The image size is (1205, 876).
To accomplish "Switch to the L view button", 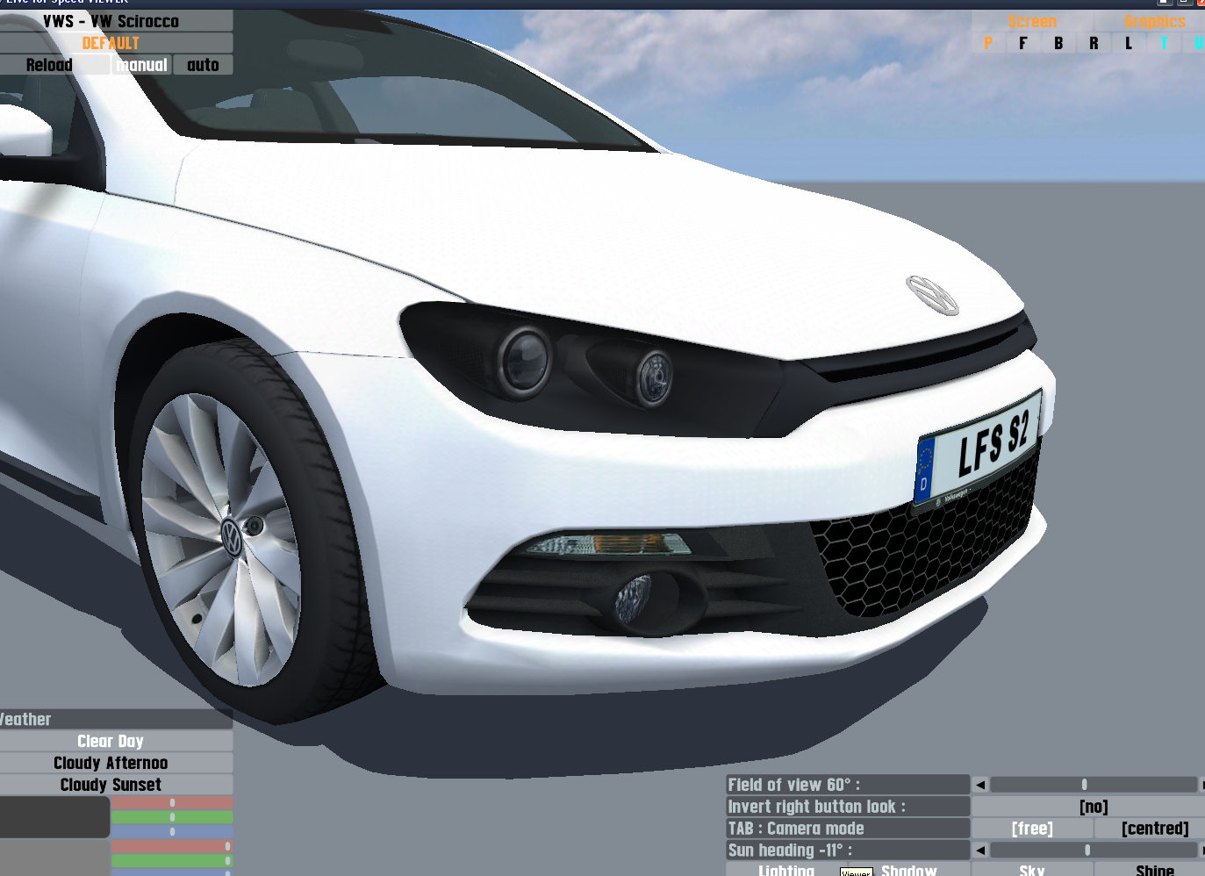I will [x=1129, y=43].
